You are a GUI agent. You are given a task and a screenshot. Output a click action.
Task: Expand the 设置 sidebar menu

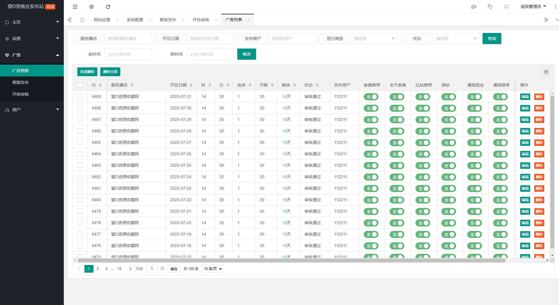tap(32, 39)
